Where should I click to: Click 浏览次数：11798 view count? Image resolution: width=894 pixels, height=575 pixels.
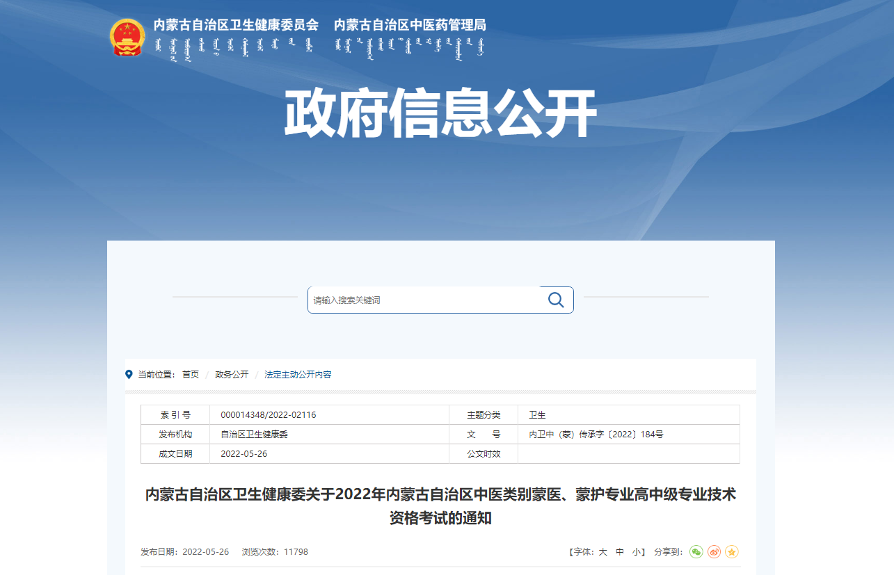(275, 551)
